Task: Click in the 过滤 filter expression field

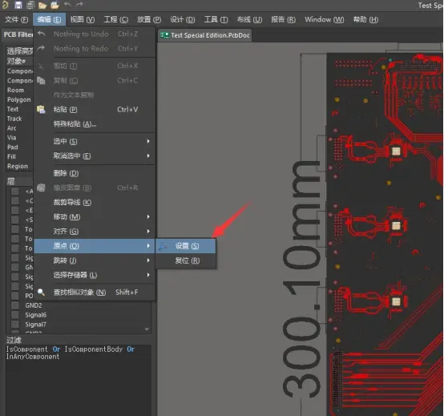Action: click(x=79, y=380)
